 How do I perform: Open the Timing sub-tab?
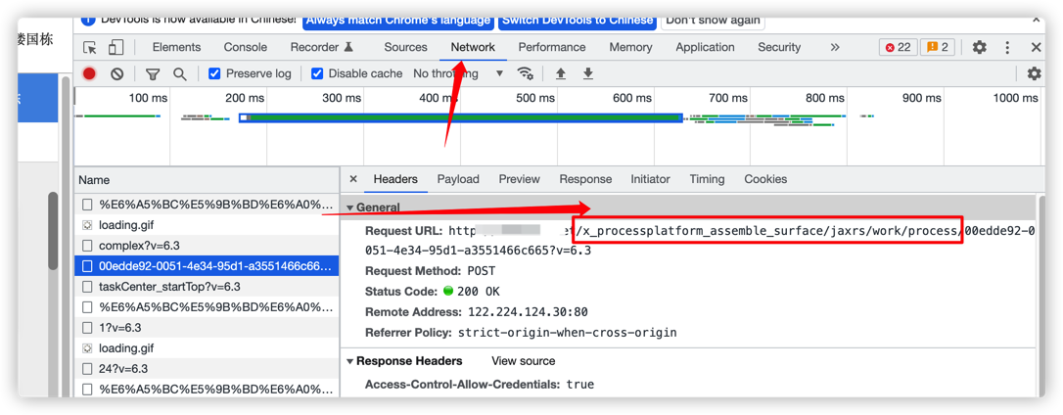pyautogui.click(x=707, y=179)
